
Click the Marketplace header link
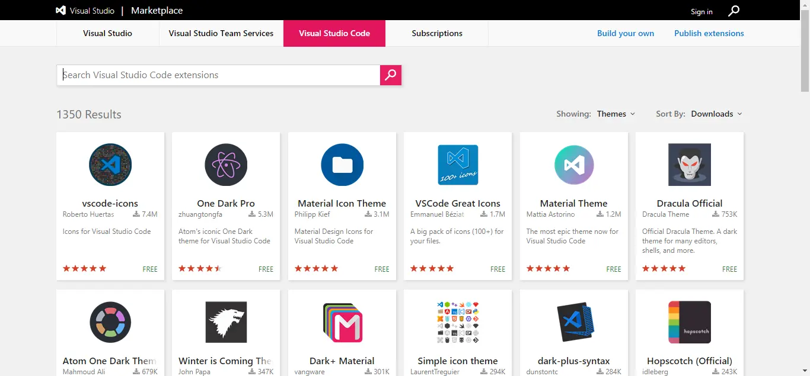157,11
